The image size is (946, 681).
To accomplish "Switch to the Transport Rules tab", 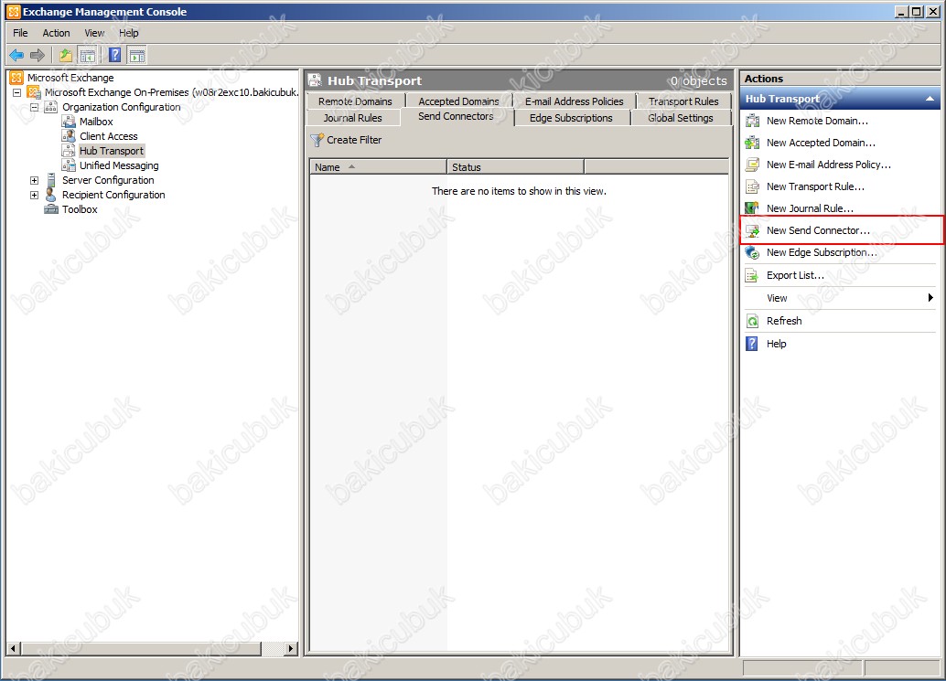I will click(x=683, y=101).
